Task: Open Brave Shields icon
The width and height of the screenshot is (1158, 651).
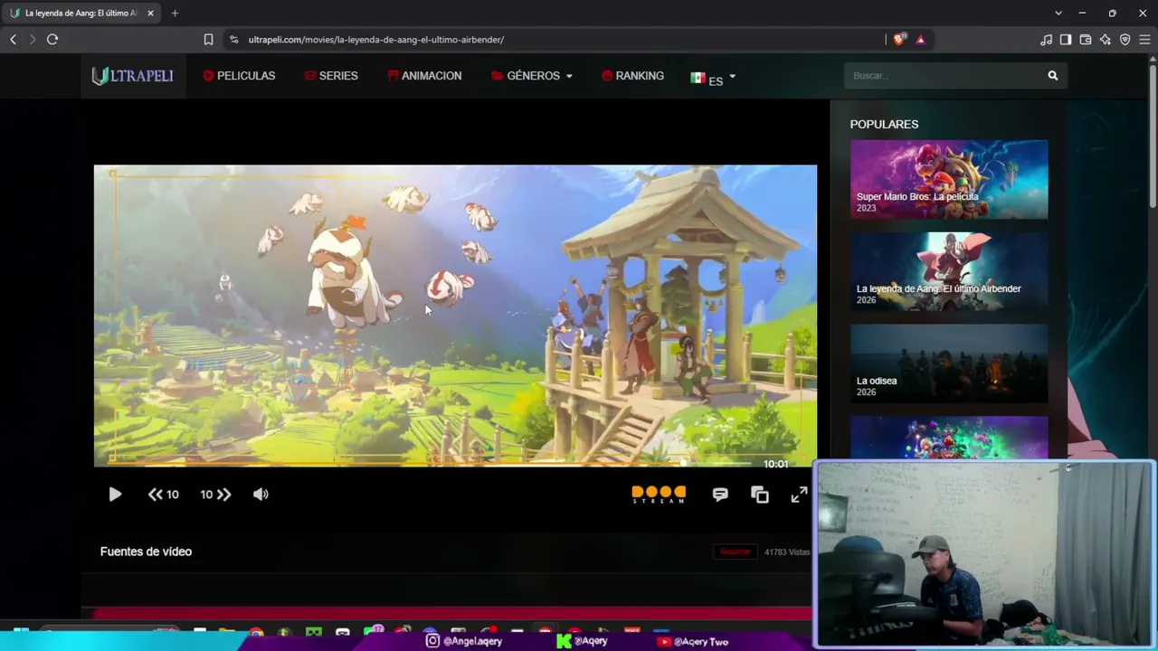Action: (898, 40)
